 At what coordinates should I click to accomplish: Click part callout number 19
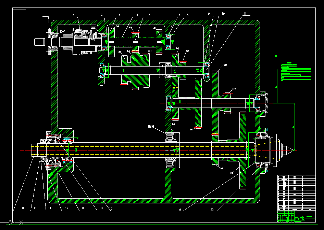coord(179,210)
